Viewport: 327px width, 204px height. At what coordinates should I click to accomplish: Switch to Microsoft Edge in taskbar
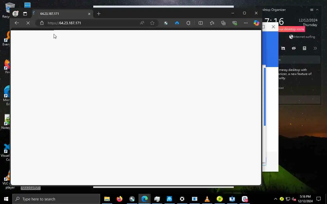pos(144,199)
